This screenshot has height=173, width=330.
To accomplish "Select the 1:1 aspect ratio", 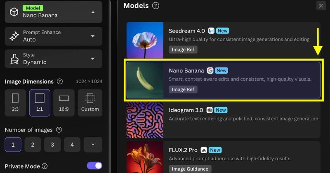I will coord(40,103).
